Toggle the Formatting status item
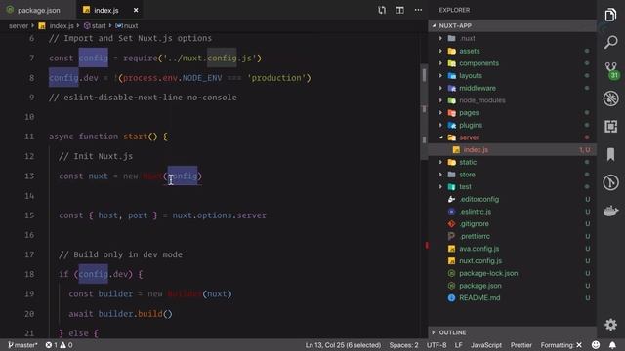 (562, 345)
